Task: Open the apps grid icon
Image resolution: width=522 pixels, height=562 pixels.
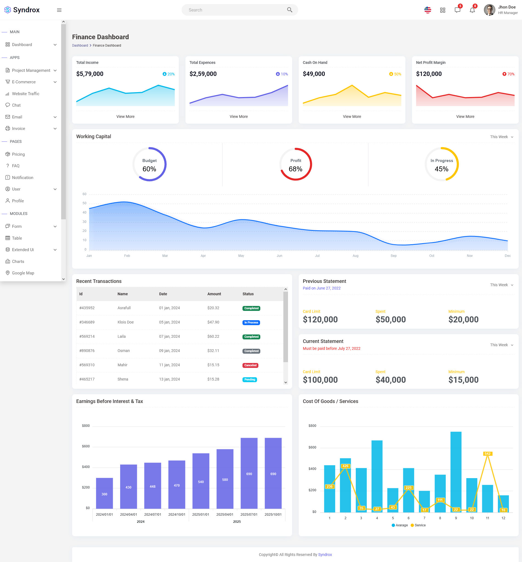Action: (443, 10)
